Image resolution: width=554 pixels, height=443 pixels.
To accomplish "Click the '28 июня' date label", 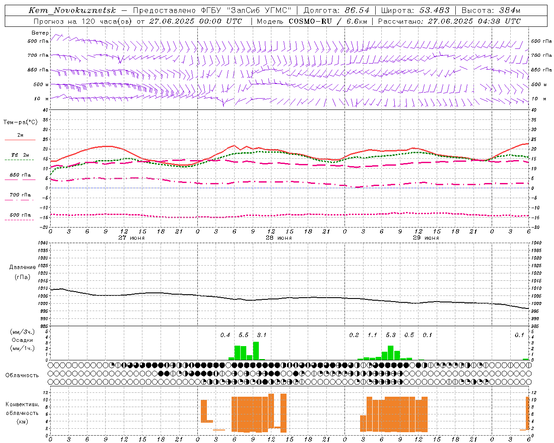I will (279, 238).
